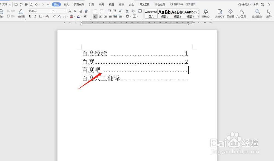Click the distributed alignment icon

click(115, 16)
